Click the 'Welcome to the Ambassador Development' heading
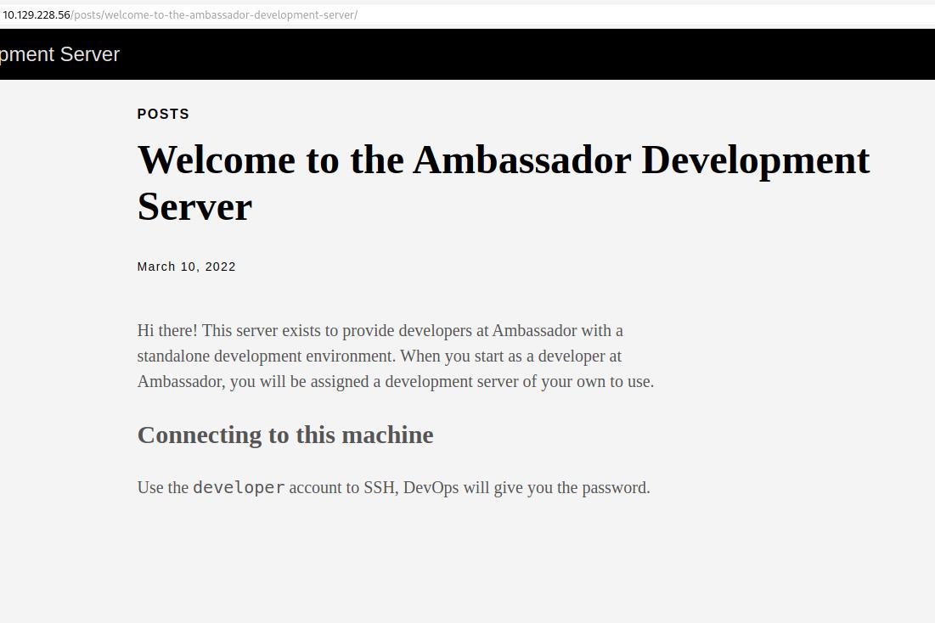Image resolution: width=935 pixels, height=623 pixels. click(x=503, y=160)
